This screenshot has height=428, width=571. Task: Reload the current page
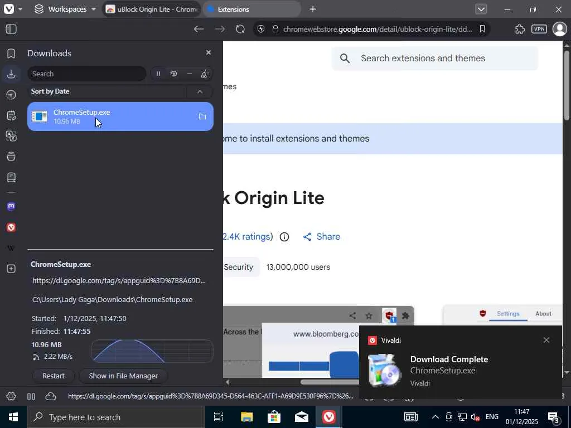[240, 29]
